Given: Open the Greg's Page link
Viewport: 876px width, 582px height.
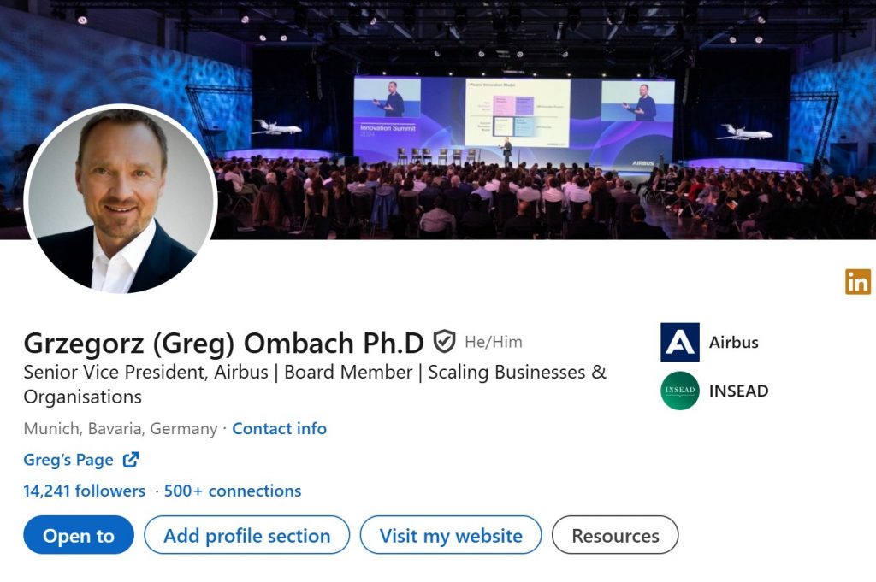Looking at the screenshot, I should tap(68, 460).
